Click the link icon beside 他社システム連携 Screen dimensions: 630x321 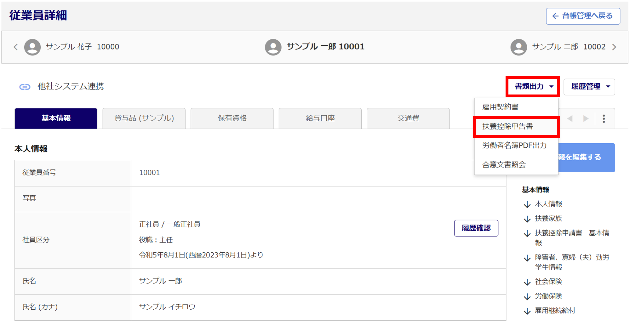25,87
